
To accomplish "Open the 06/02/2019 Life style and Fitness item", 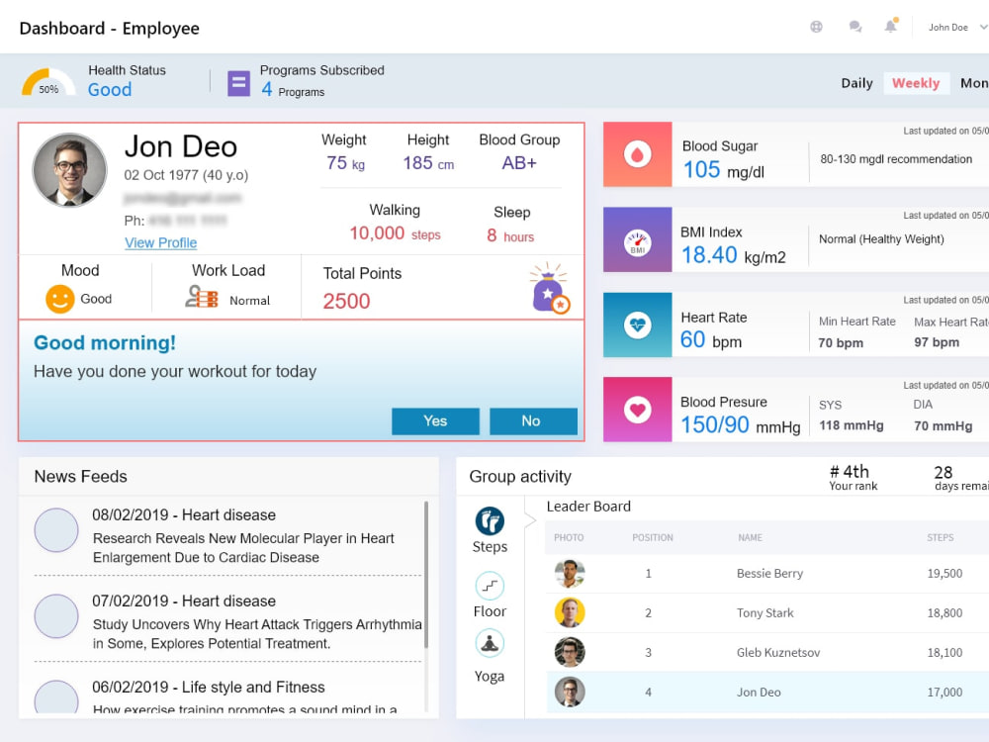I will [227, 697].
